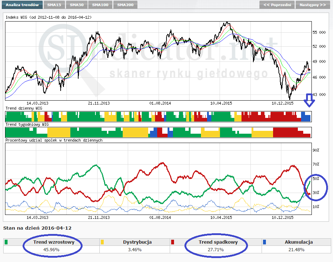Click the 10.04.2015 date on price chart
This screenshot has height=262, width=333.
click(x=221, y=103)
